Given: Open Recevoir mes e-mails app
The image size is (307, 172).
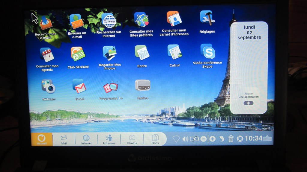Looking at the screenshot, I should 45,23.
